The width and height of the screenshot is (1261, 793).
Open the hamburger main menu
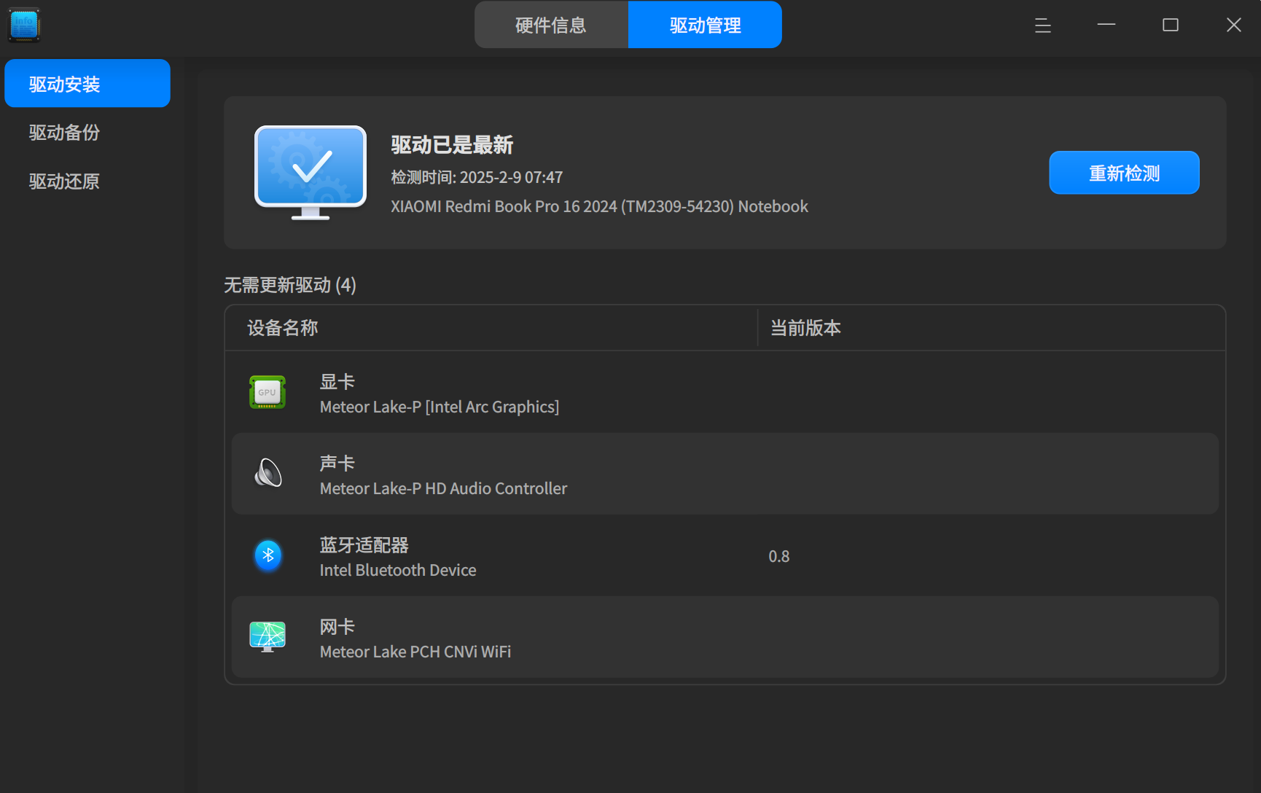(1042, 26)
